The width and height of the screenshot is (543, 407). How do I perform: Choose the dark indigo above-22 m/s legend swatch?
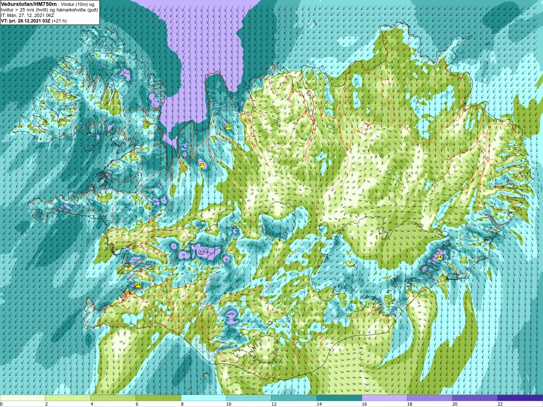pos(521,398)
